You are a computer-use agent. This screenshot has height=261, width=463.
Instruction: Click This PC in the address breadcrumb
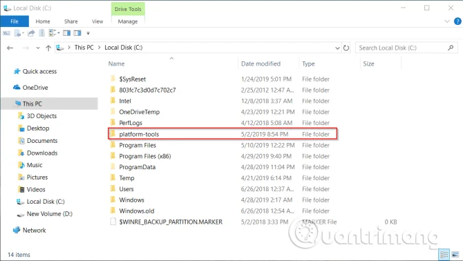[84, 48]
